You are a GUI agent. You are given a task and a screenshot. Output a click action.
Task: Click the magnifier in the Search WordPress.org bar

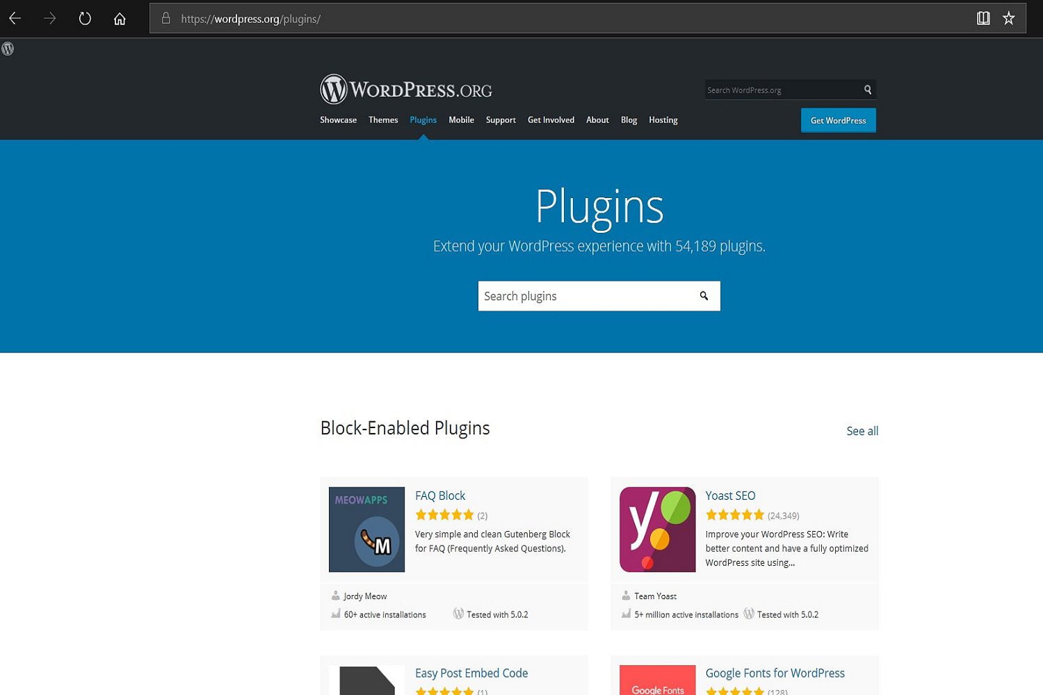[x=867, y=90]
